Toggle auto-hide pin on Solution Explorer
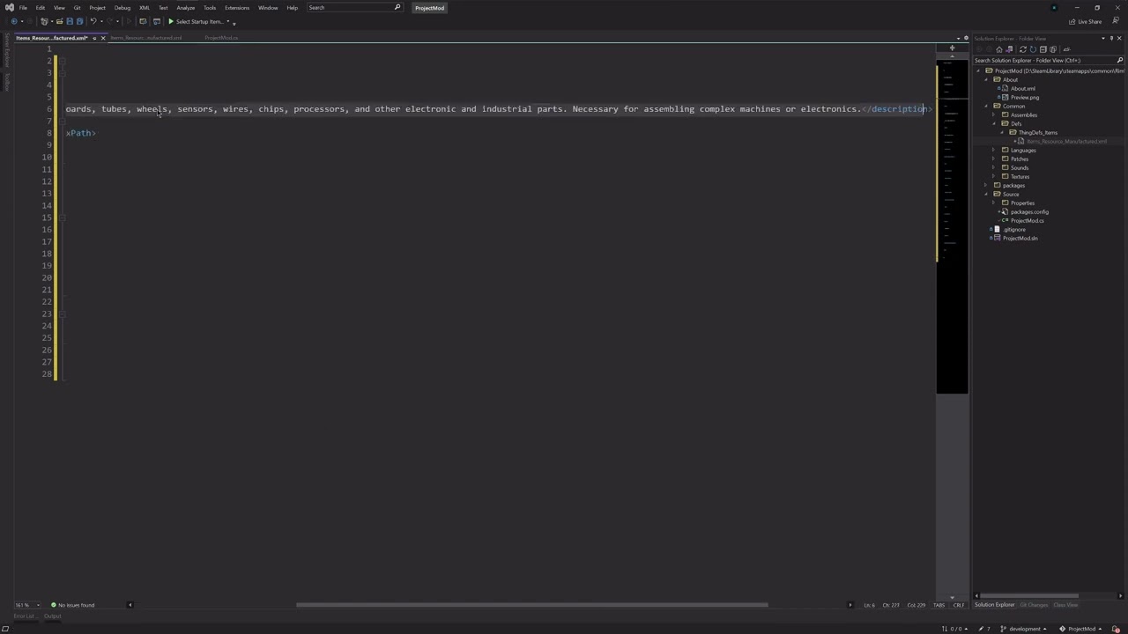Image resolution: width=1128 pixels, height=634 pixels. 1111,39
